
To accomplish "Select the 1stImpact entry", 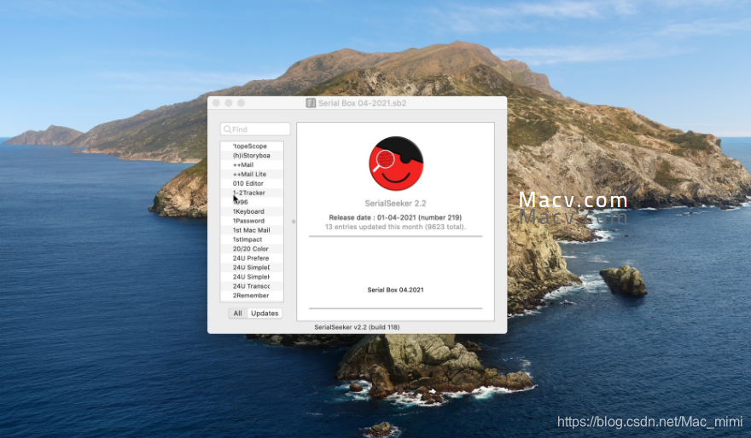I will tap(252, 239).
